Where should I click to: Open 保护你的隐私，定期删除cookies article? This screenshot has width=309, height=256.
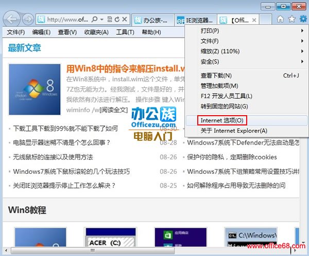(232, 157)
